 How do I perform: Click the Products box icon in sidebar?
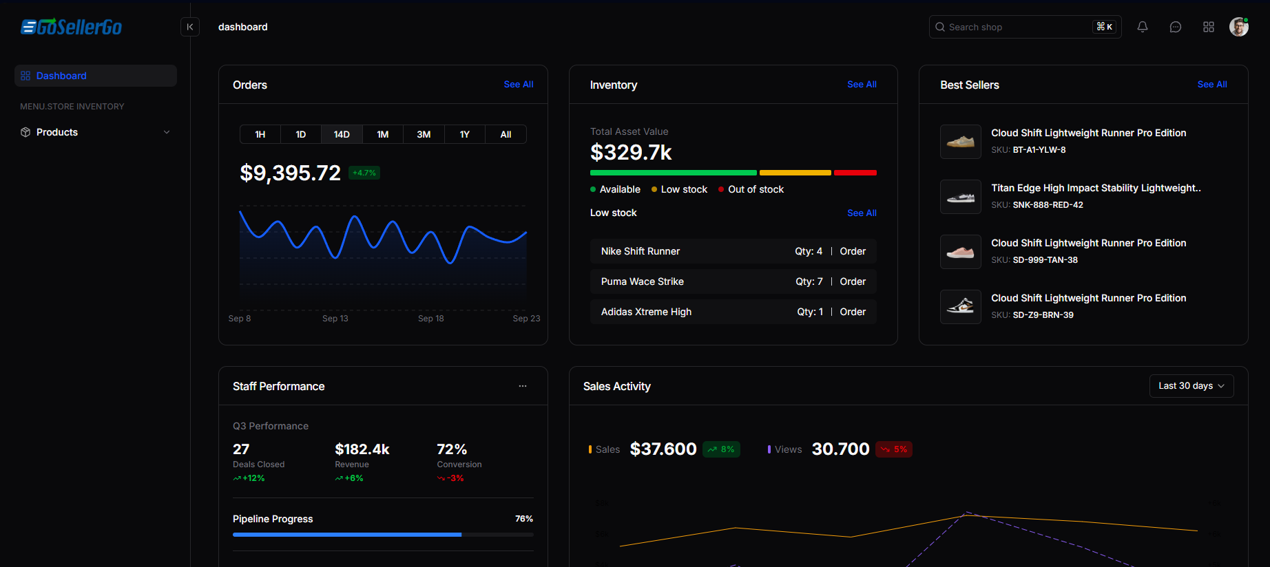25,132
